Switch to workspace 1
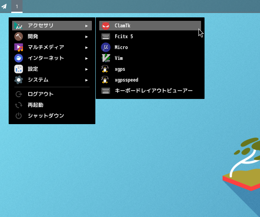Image resolution: width=260 pixels, height=217 pixels. click(x=17, y=7)
